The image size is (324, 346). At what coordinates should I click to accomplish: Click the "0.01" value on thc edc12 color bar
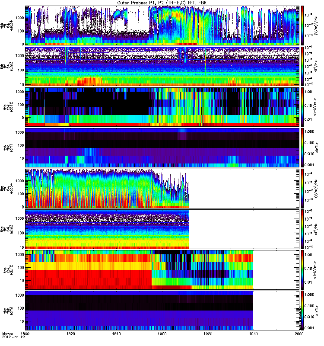(308, 282)
